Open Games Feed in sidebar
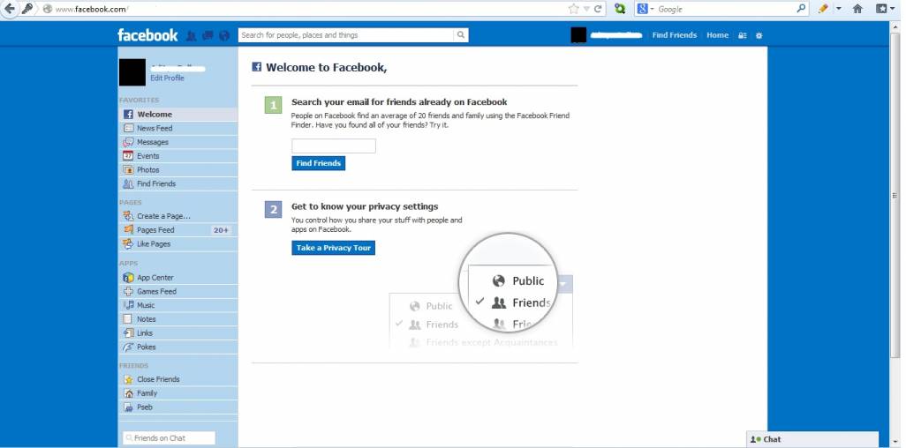The width and height of the screenshot is (906, 448). click(x=178, y=292)
